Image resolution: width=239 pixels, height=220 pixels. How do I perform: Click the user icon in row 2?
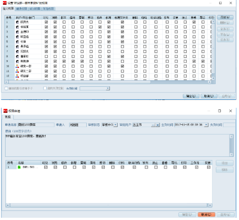pos(17,27)
